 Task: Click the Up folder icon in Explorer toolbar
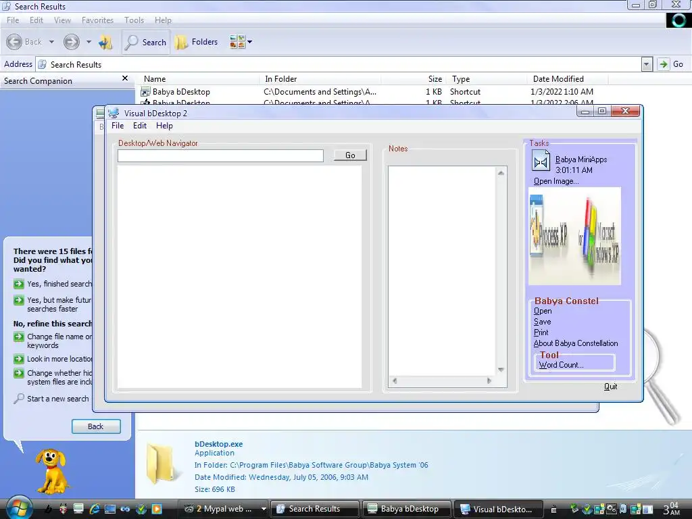105,43
